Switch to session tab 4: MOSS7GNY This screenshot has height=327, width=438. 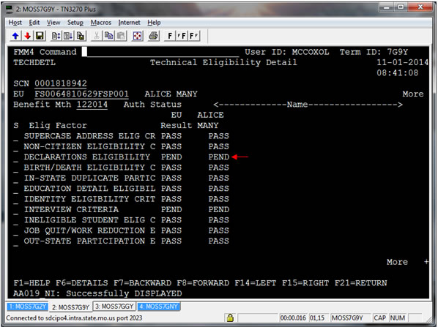pyautogui.click(x=159, y=307)
